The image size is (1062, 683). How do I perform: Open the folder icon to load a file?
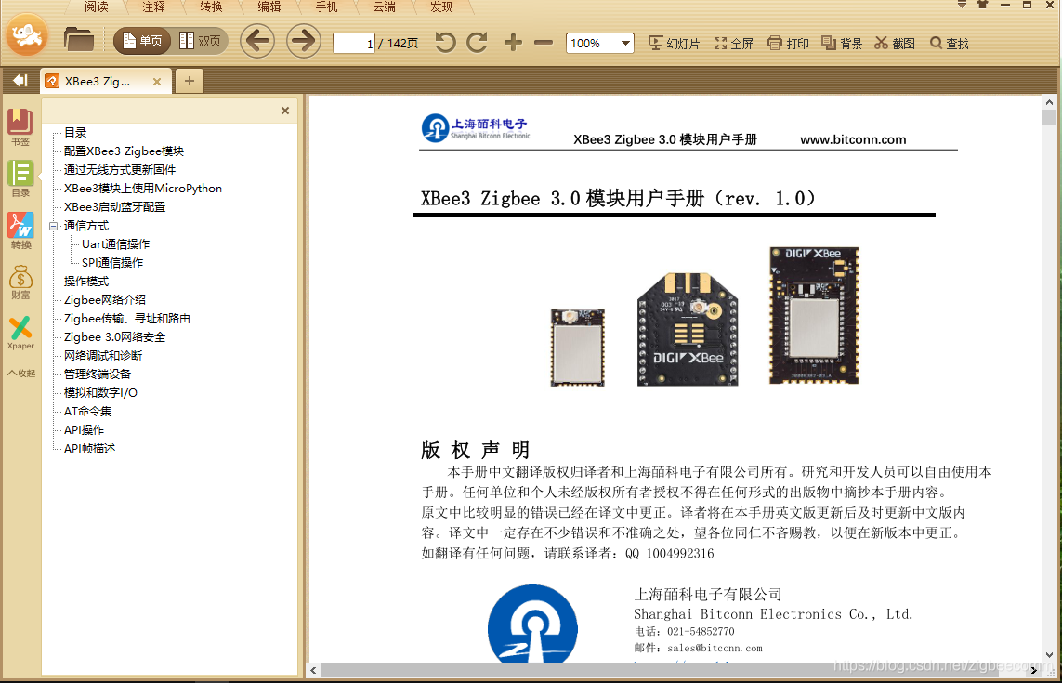coord(79,39)
